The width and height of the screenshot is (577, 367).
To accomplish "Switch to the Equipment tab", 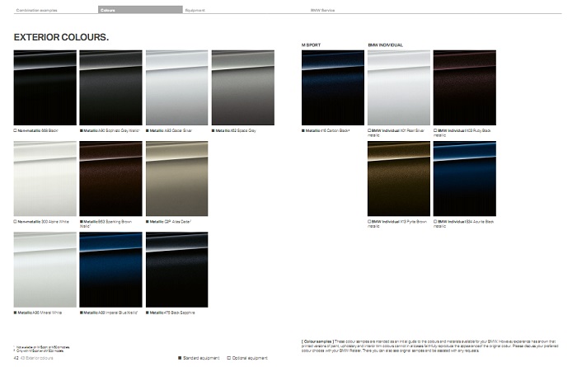I will coord(195,10).
